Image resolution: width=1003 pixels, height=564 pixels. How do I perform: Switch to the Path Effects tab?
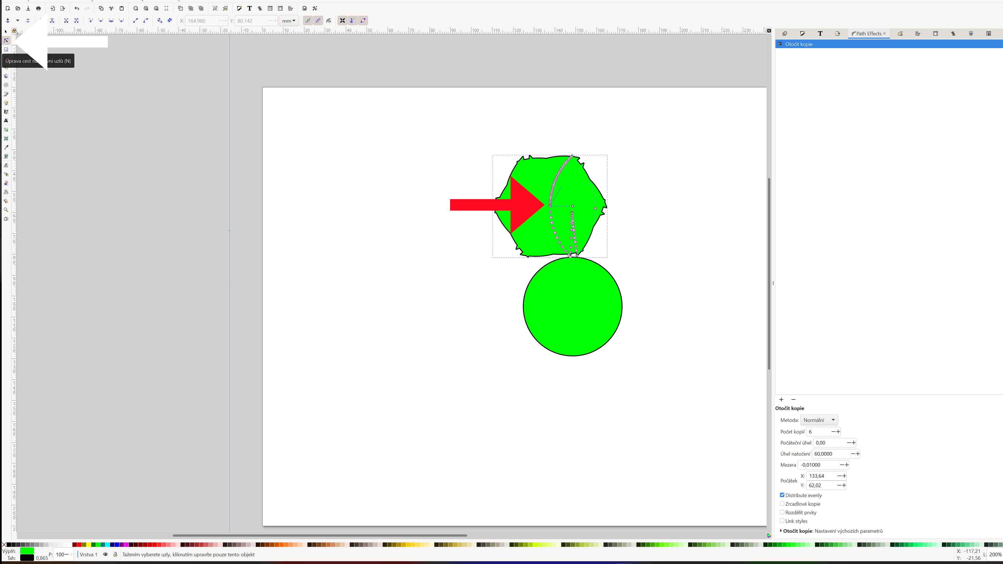tap(868, 33)
